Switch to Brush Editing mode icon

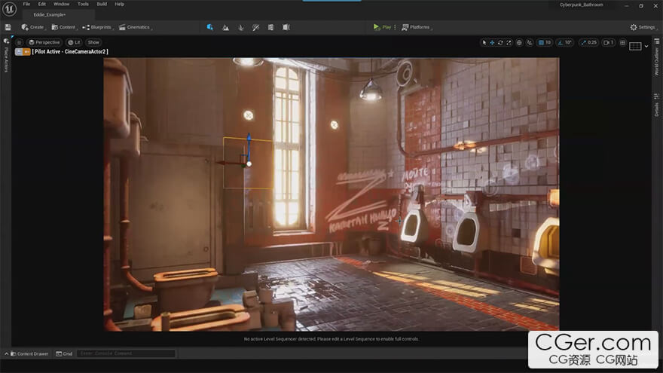click(286, 27)
